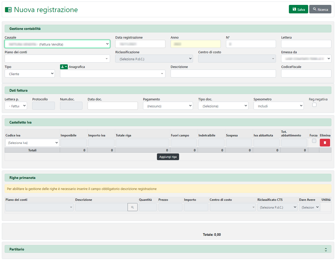Click the magnifier search icon in Descrizione
Screen dimensions: 335x260
pos(132,207)
